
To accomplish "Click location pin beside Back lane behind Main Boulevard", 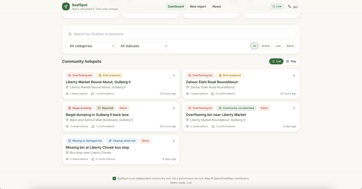I will [x=67, y=120].
